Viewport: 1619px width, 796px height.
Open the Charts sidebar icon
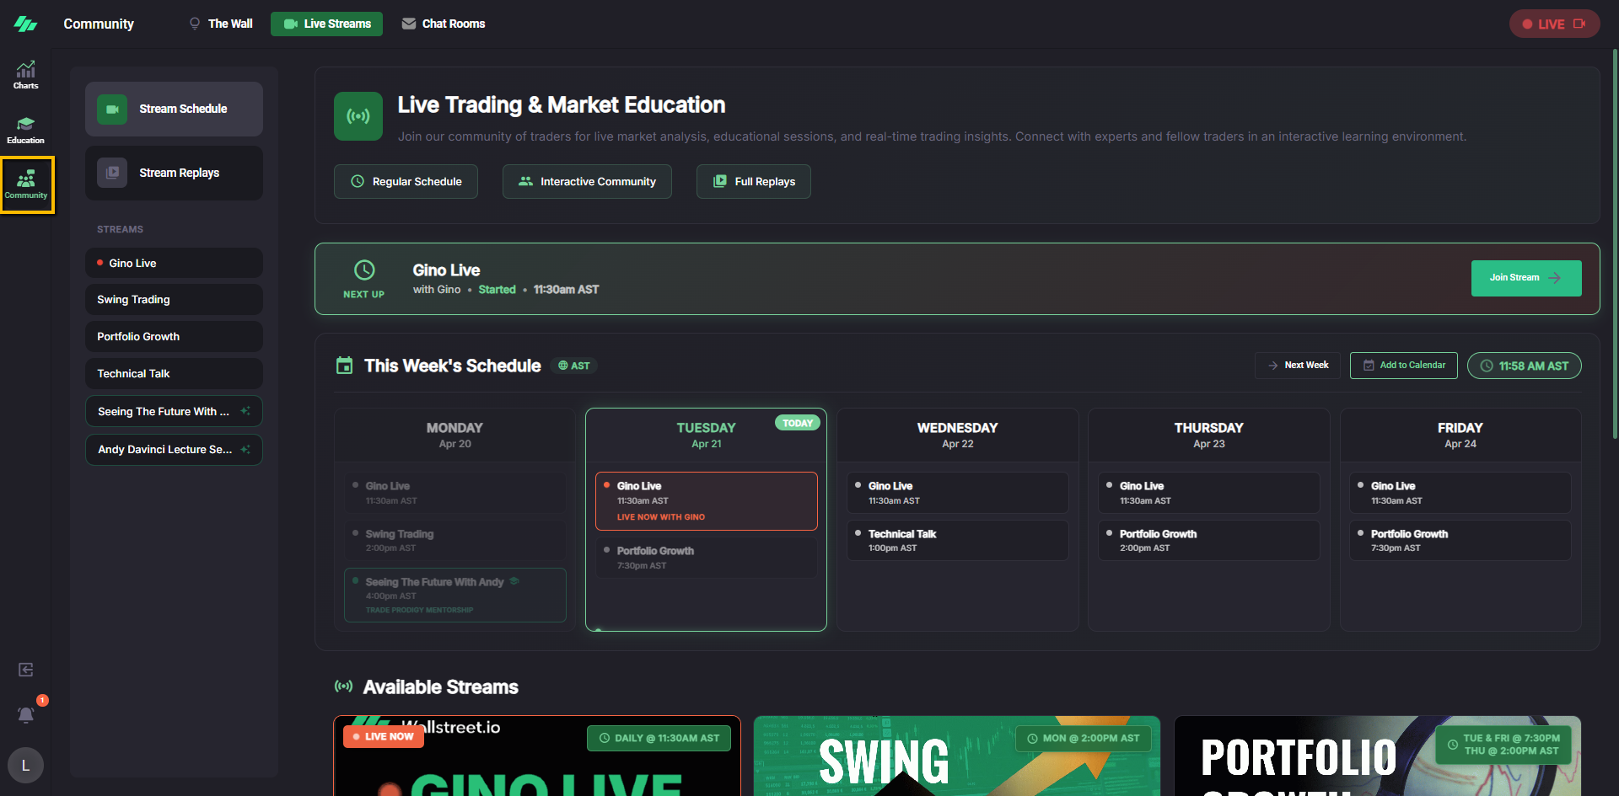click(25, 75)
